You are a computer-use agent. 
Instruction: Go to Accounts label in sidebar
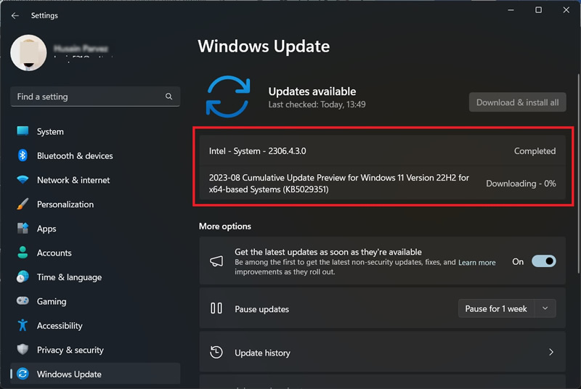pos(54,253)
